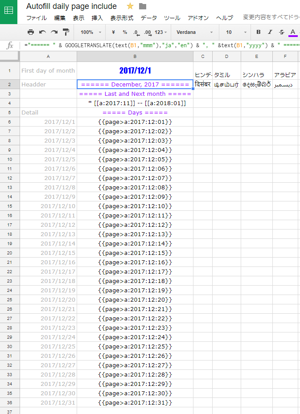Open the ファイル menu
The height and width of the screenshot is (414, 300).
[37, 18]
